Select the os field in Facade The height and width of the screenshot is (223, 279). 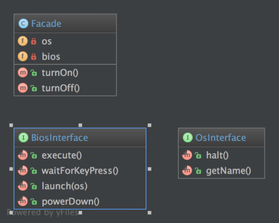click(46, 41)
